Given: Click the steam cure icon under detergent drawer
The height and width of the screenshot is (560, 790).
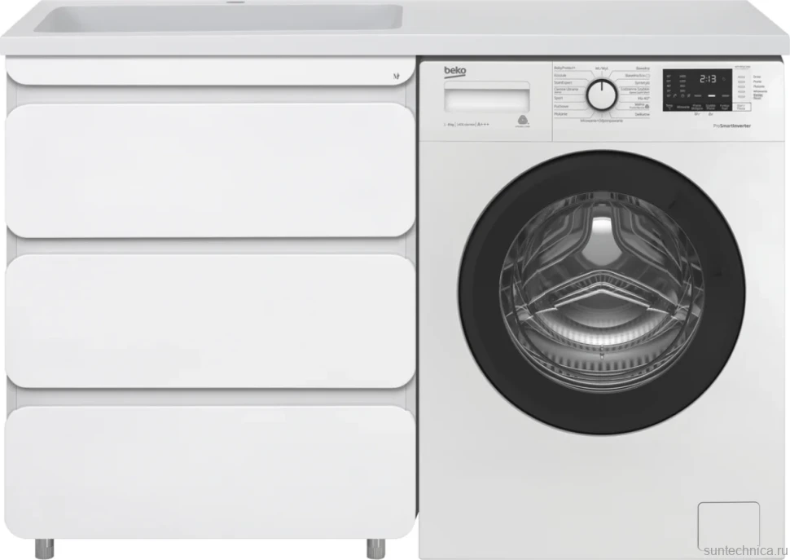Looking at the screenshot, I should pyautogui.click(x=522, y=121).
